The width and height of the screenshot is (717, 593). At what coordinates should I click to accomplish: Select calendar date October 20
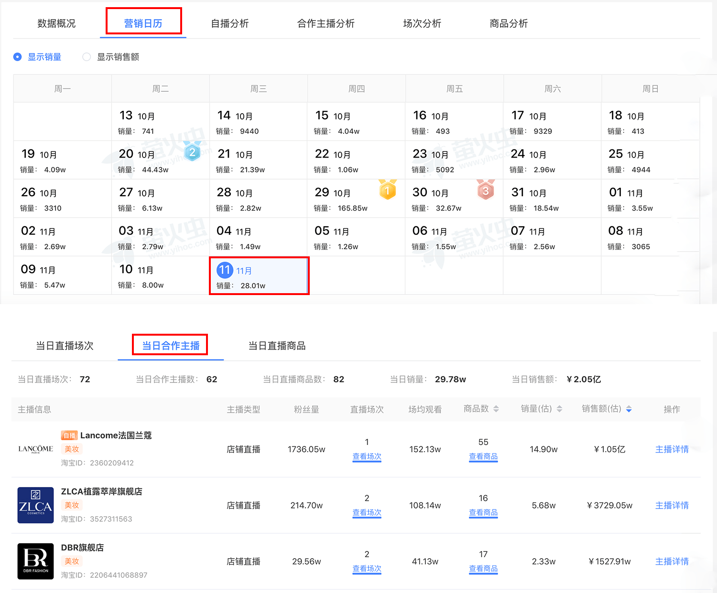pos(160,160)
